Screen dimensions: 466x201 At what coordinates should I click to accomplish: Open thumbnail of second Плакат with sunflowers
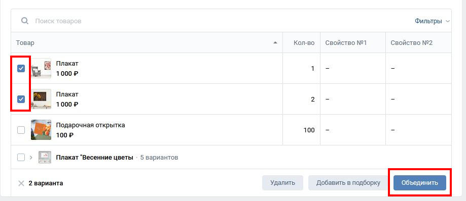click(41, 99)
